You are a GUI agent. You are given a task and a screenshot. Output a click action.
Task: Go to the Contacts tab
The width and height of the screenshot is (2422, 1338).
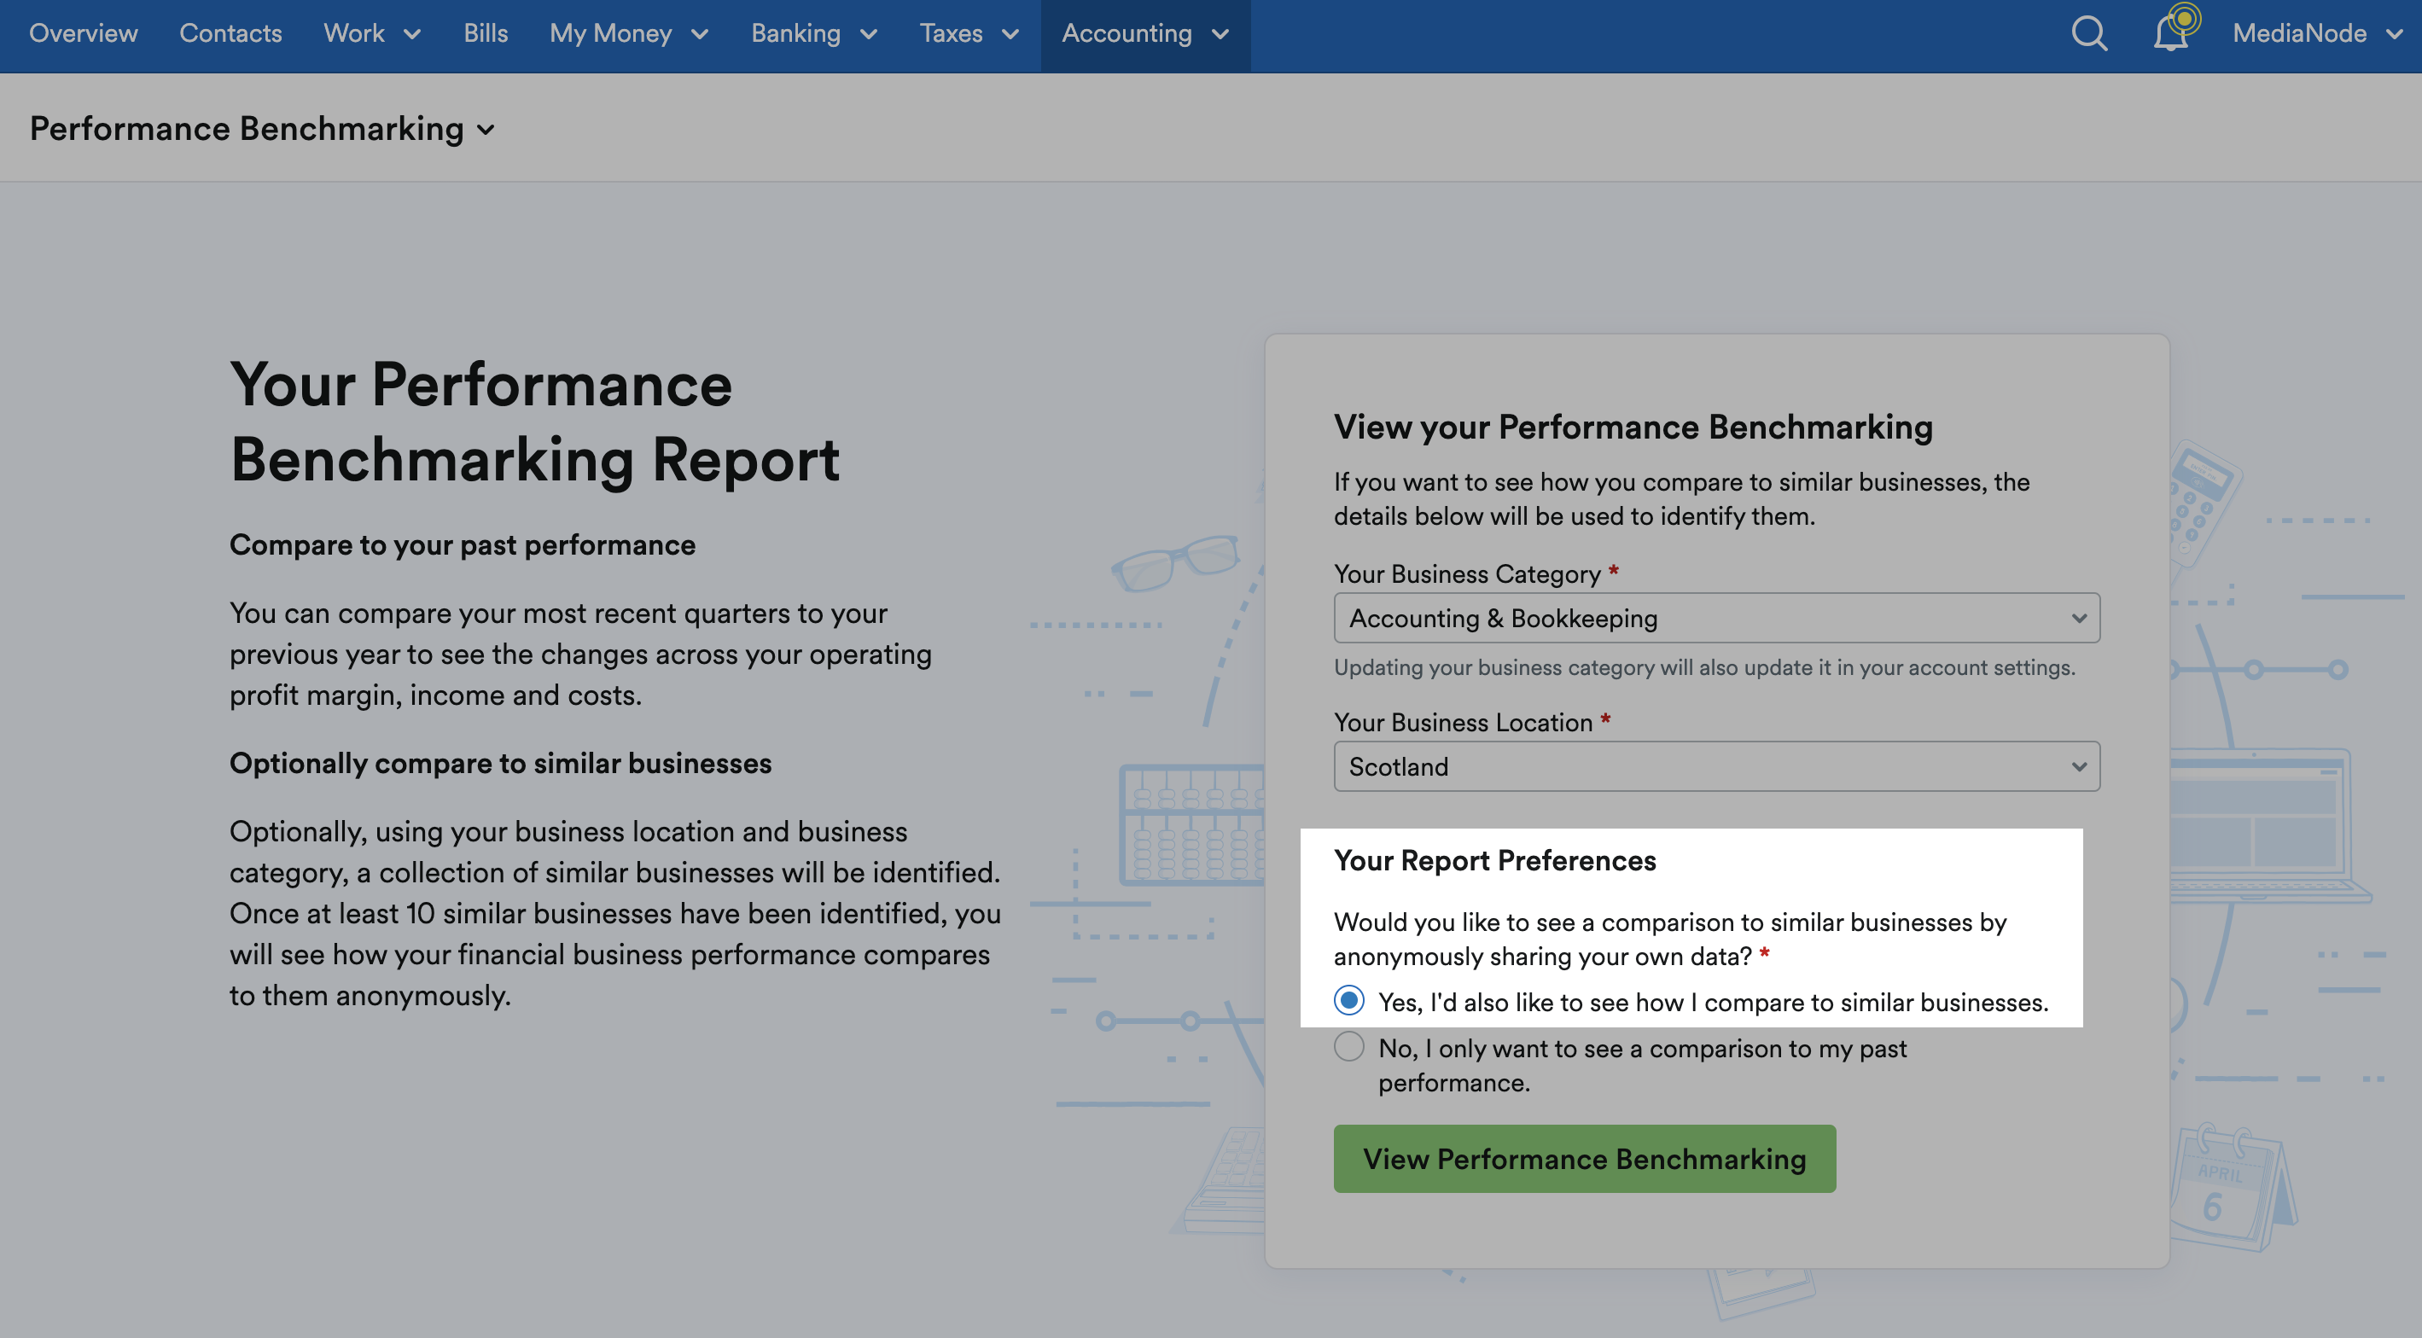(230, 34)
